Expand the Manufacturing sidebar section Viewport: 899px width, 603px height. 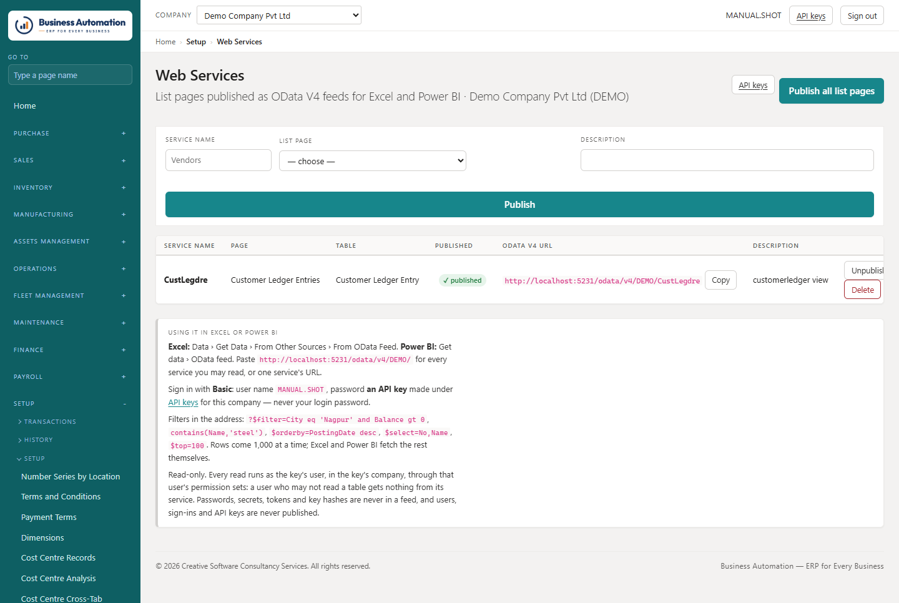click(x=70, y=215)
